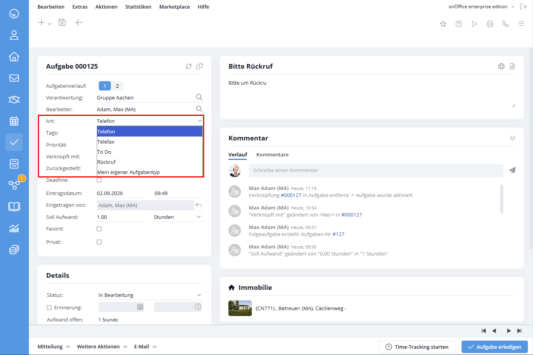Tick the Favorit checkbox
The height and width of the screenshot is (355, 533).
click(99, 229)
